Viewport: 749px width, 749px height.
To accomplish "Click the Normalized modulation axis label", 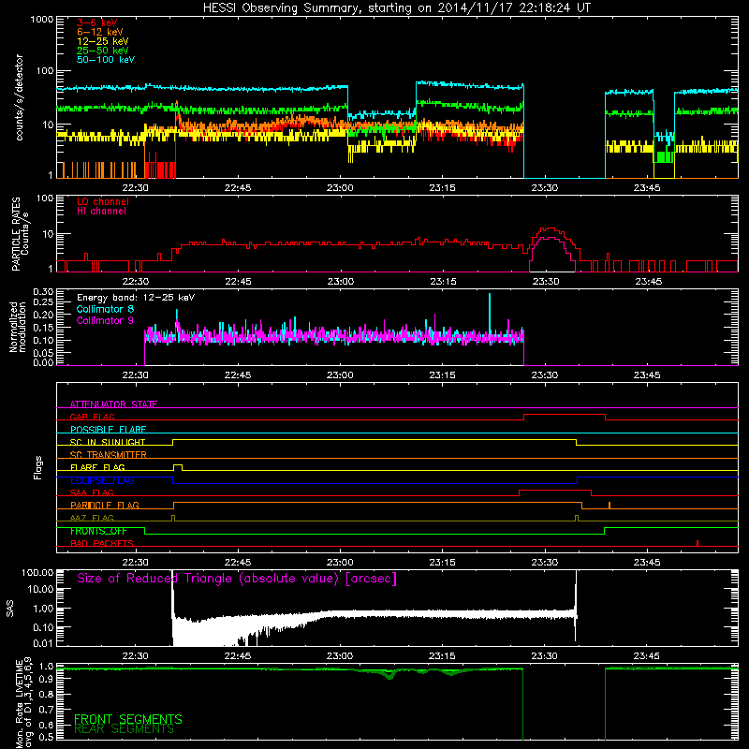I will click(18, 327).
